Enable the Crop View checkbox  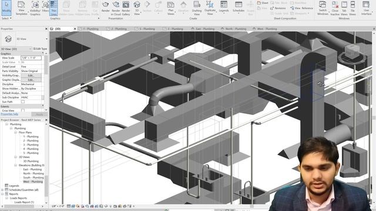23,111
